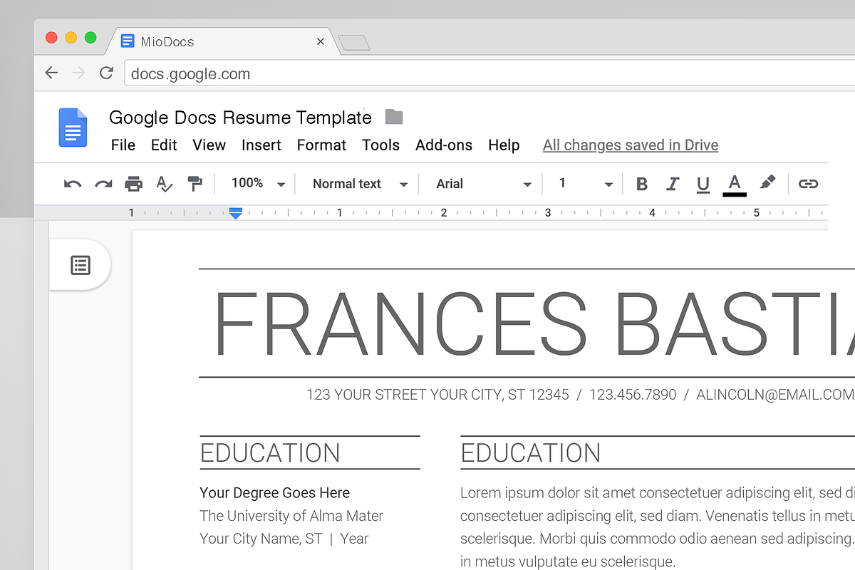Open the Edit menu
Screen dimensions: 855x570
coord(164,145)
